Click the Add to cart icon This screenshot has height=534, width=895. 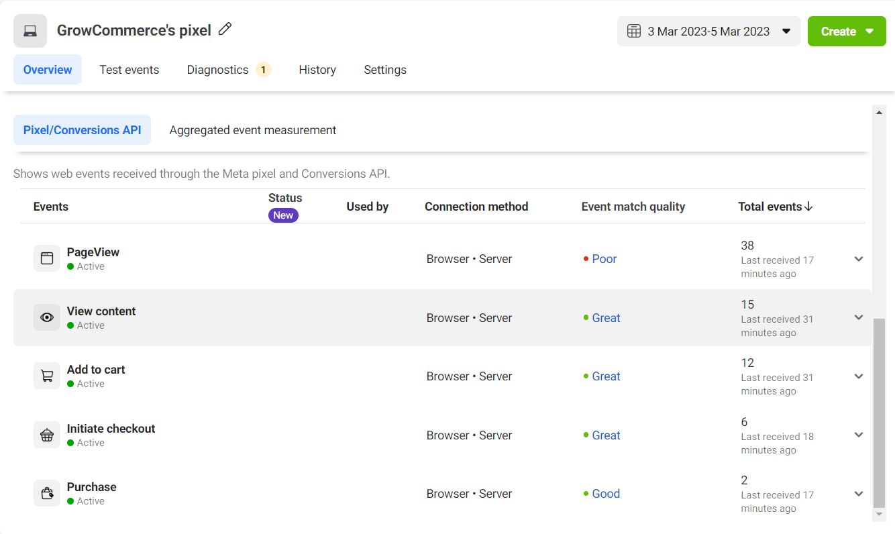coord(47,376)
